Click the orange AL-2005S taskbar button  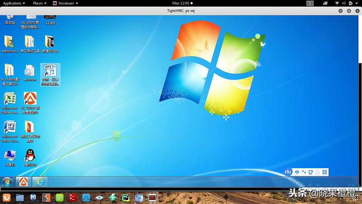[24, 181]
